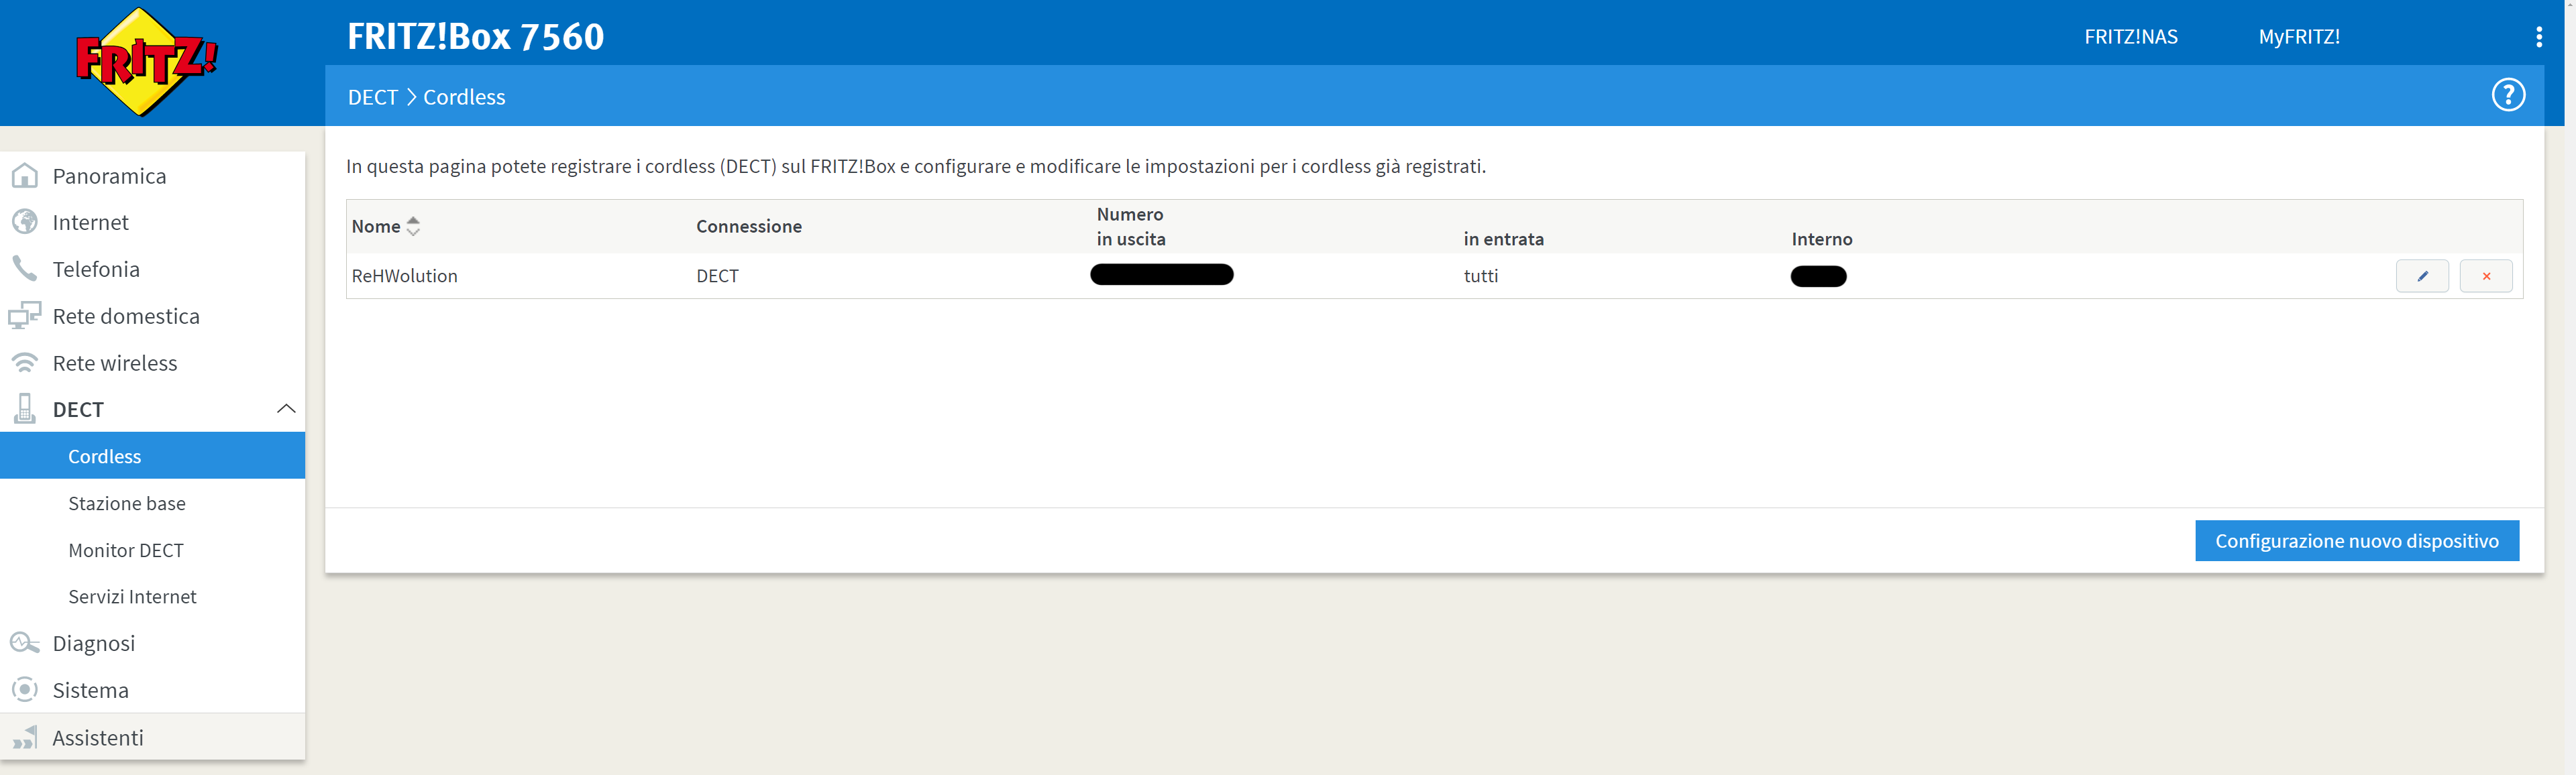
Task: Select Monitor DECT in sidebar
Action: (x=126, y=550)
